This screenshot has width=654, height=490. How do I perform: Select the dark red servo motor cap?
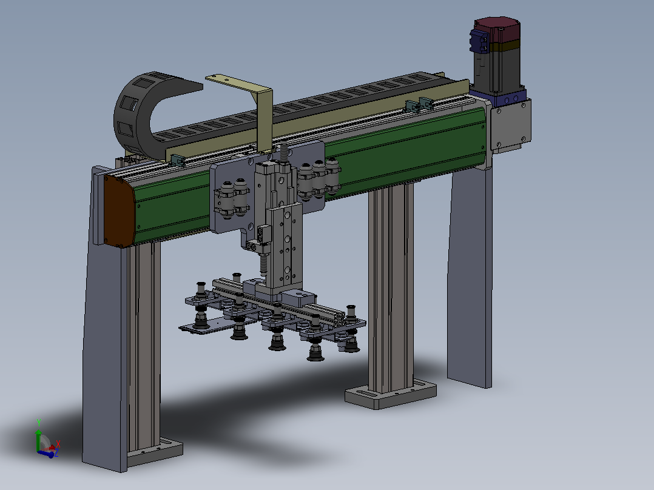497,29
